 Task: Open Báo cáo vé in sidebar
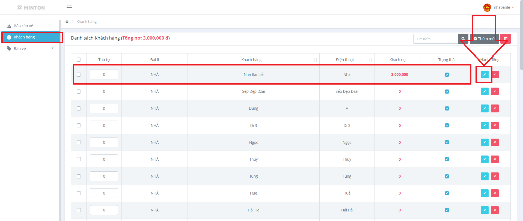tap(23, 26)
